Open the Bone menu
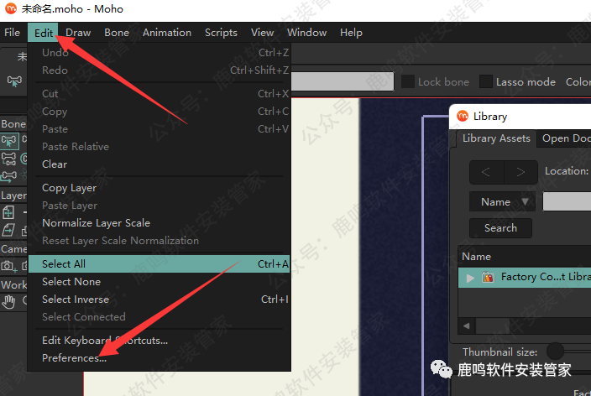The width and height of the screenshot is (591, 396). [117, 33]
